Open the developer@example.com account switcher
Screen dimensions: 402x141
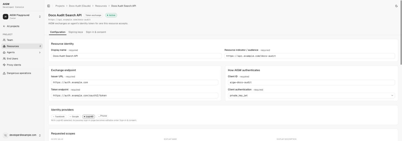click(22, 135)
